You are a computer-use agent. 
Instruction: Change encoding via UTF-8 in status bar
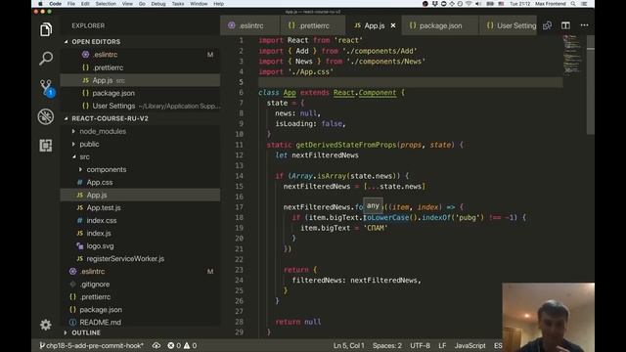[420, 345]
